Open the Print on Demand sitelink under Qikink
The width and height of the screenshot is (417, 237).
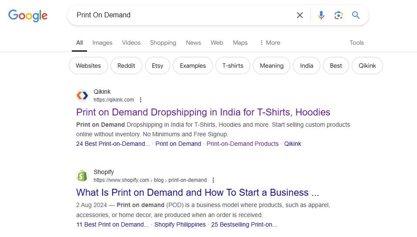(178, 144)
